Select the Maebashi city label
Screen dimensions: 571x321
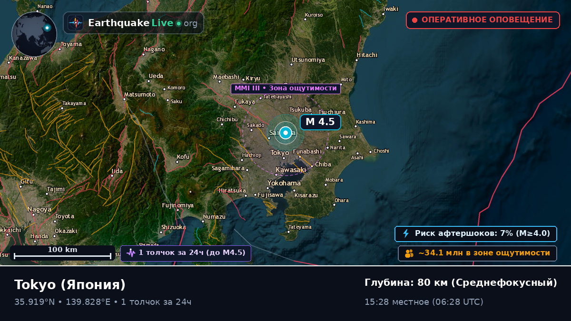226,77
